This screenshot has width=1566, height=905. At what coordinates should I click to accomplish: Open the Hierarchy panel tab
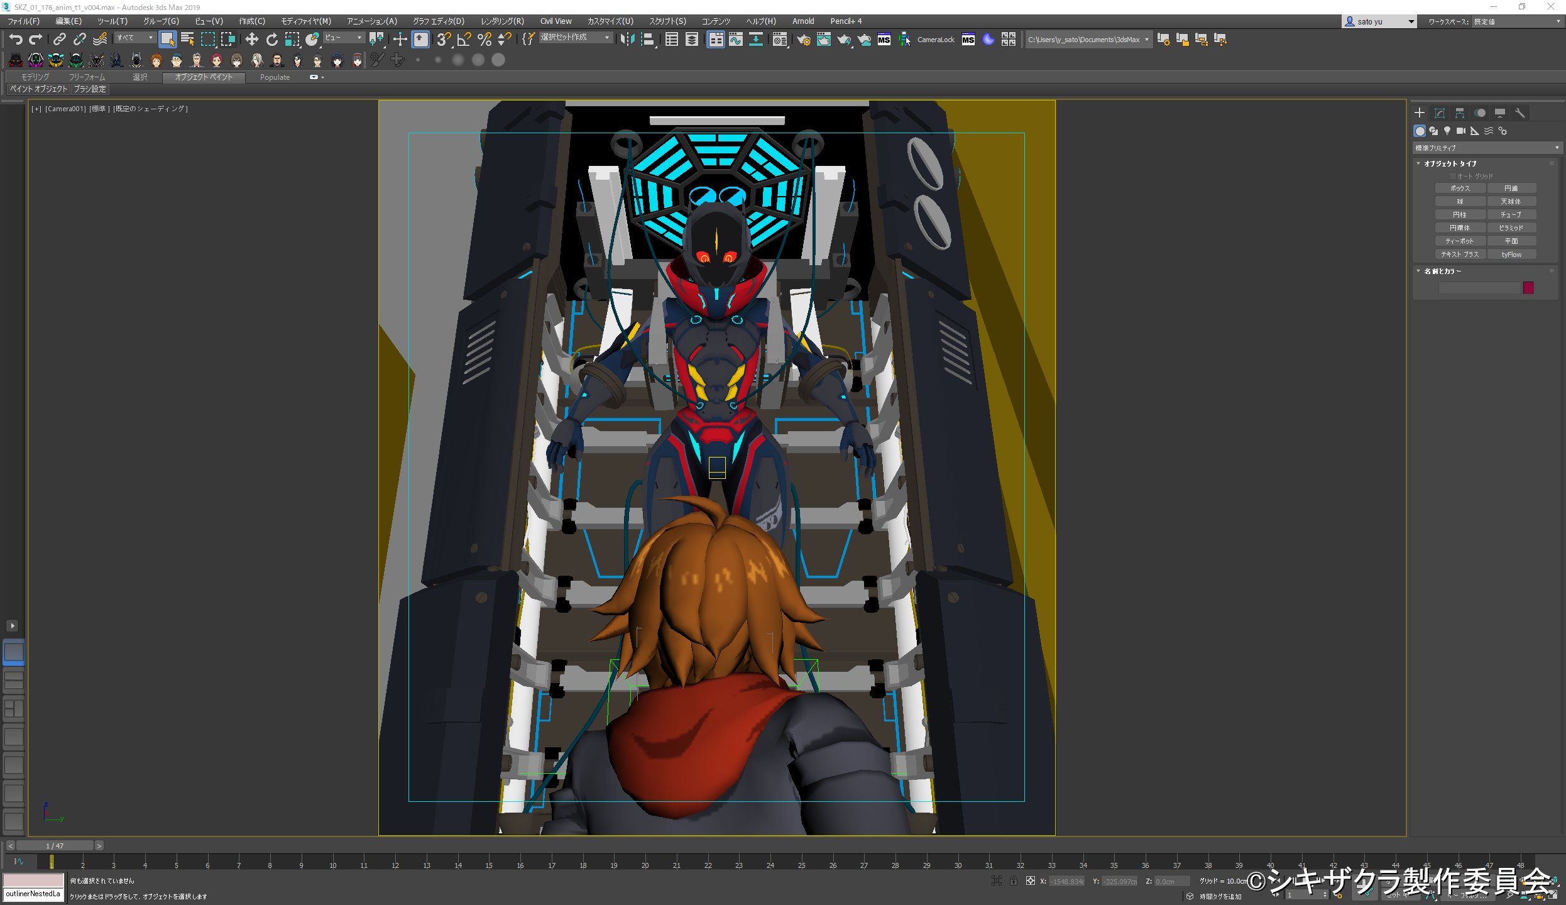pos(1459,113)
